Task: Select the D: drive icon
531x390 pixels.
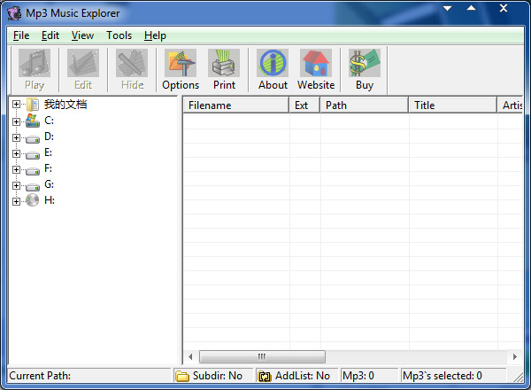Action: [x=33, y=138]
